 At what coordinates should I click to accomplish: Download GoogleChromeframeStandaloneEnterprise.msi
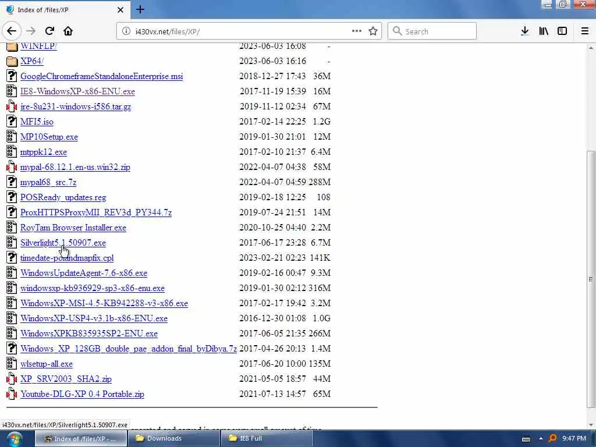101,76
